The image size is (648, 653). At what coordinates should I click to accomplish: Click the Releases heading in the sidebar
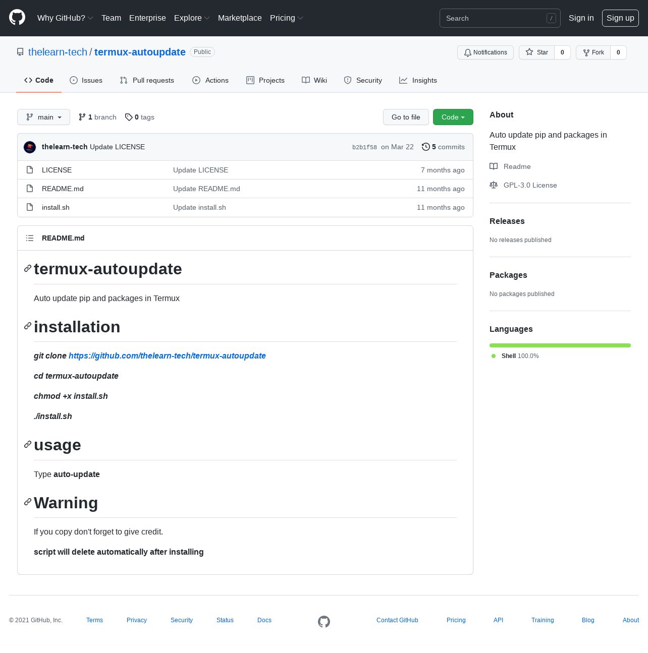pyautogui.click(x=507, y=221)
